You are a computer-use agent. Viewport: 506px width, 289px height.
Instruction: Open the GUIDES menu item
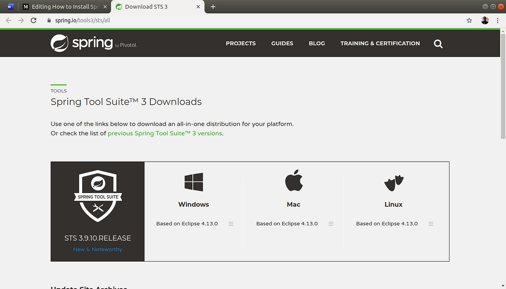coord(282,43)
